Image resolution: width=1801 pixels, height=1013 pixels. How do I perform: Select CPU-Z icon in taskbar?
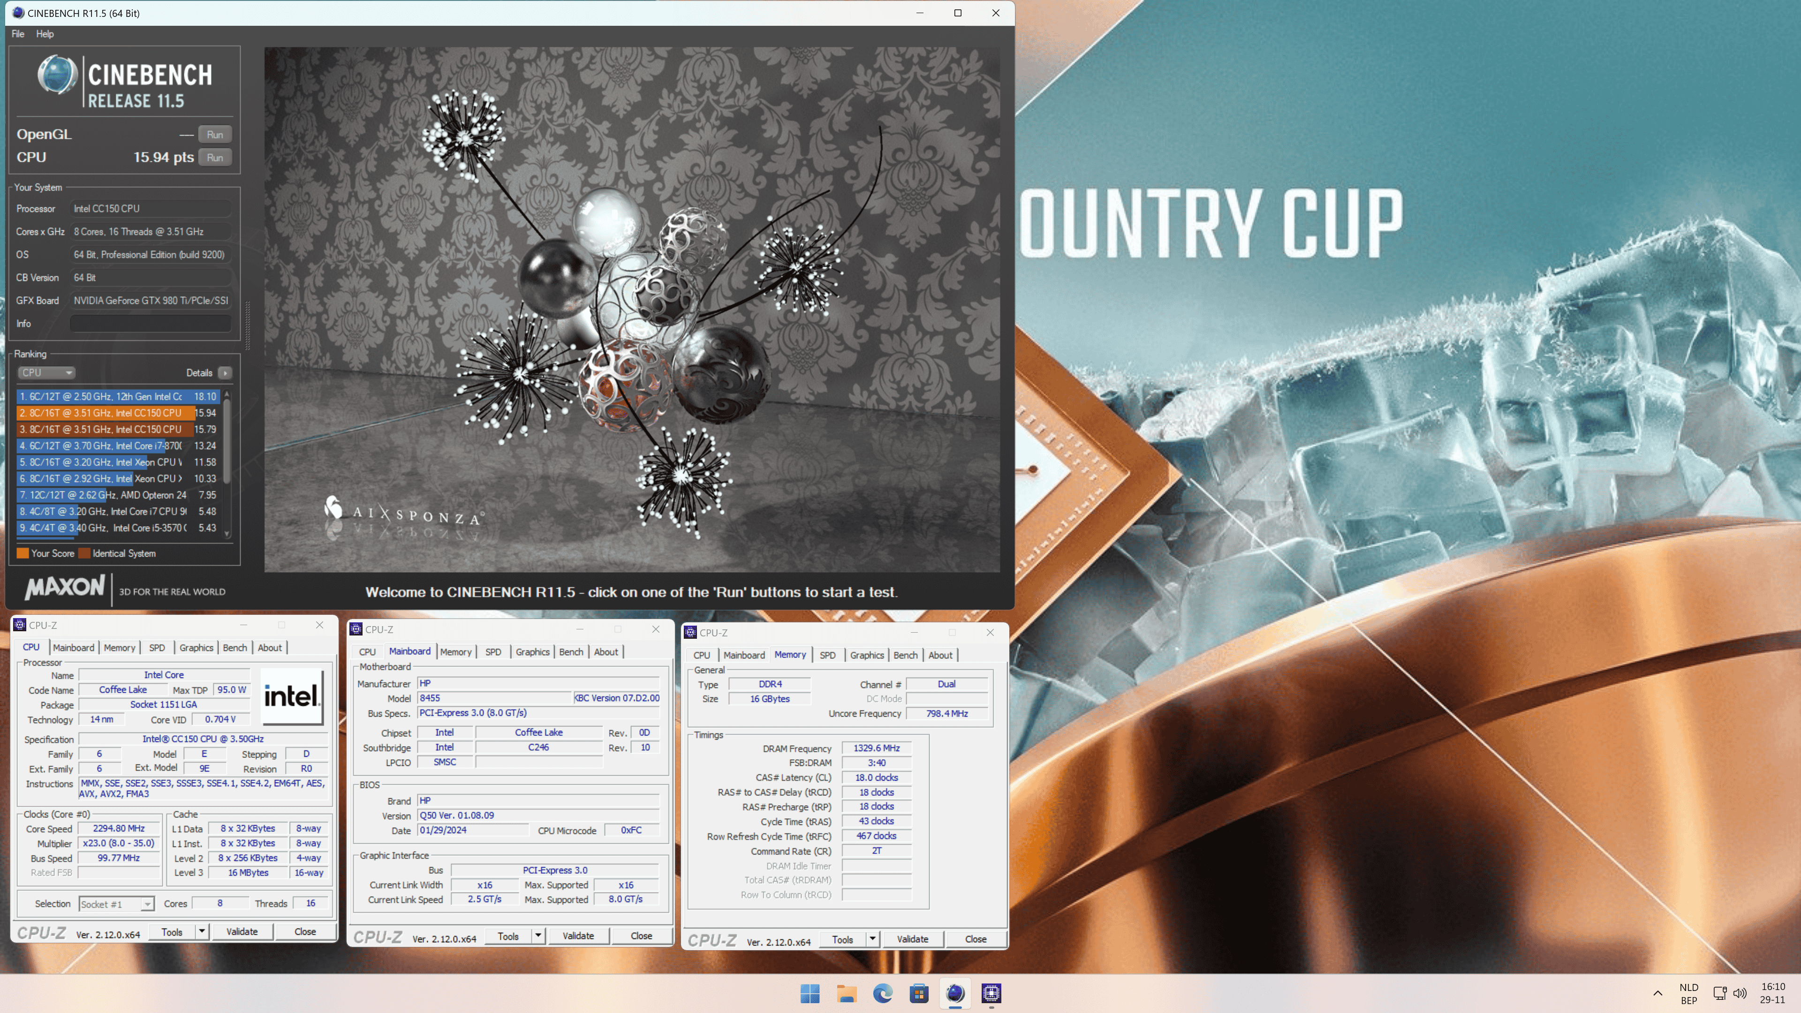click(x=991, y=993)
